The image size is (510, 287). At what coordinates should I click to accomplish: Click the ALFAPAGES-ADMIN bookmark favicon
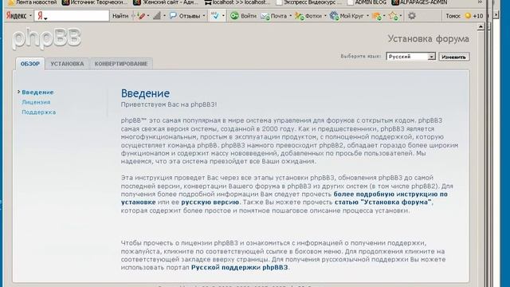pyautogui.click(x=395, y=2)
